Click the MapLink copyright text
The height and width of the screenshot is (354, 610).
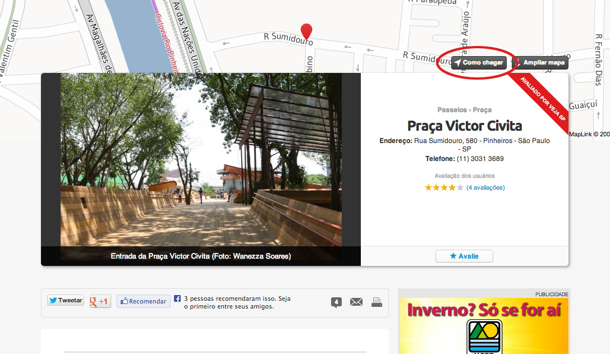click(x=589, y=134)
